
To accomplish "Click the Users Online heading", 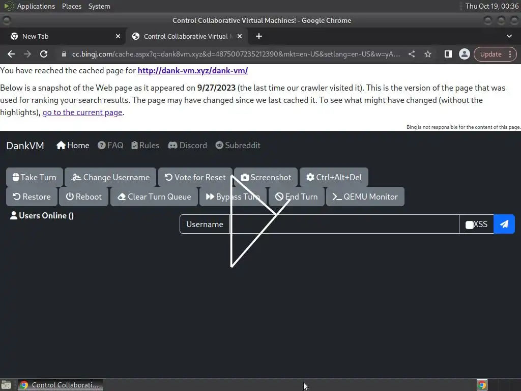I will (x=42, y=215).
